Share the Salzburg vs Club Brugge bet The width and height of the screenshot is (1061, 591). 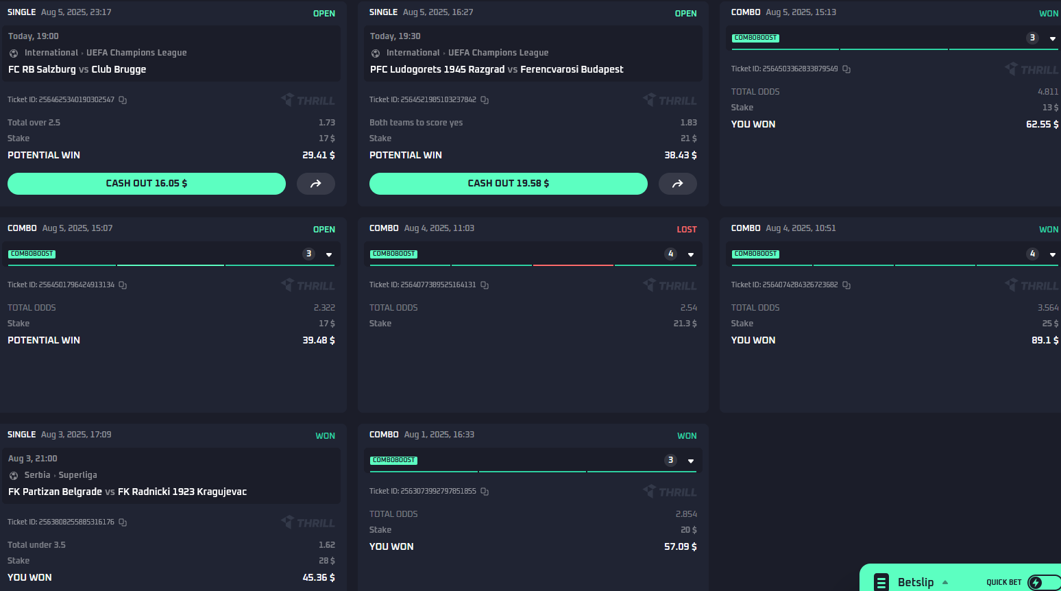(316, 184)
